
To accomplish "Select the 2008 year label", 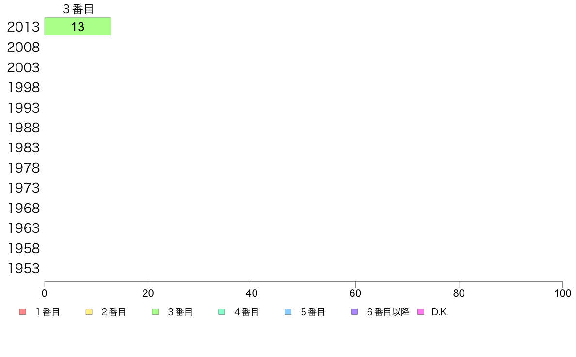I will pos(23,48).
